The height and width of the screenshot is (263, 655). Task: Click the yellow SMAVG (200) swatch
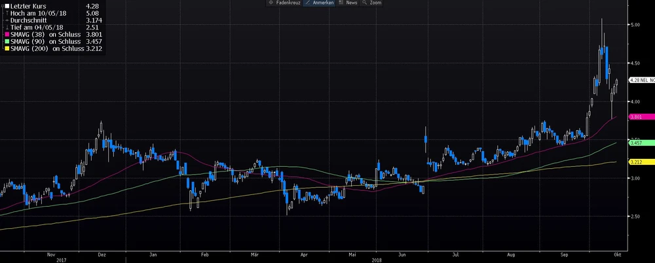tap(7, 48)
